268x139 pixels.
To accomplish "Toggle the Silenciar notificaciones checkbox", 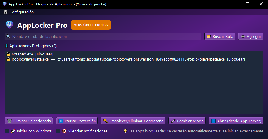I will click(58, 131).
